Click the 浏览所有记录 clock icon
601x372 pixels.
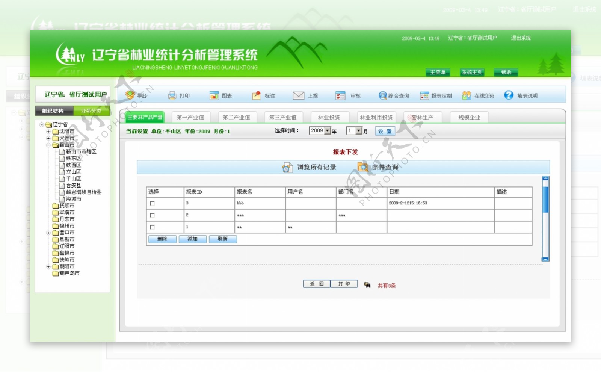coord(287,168)
